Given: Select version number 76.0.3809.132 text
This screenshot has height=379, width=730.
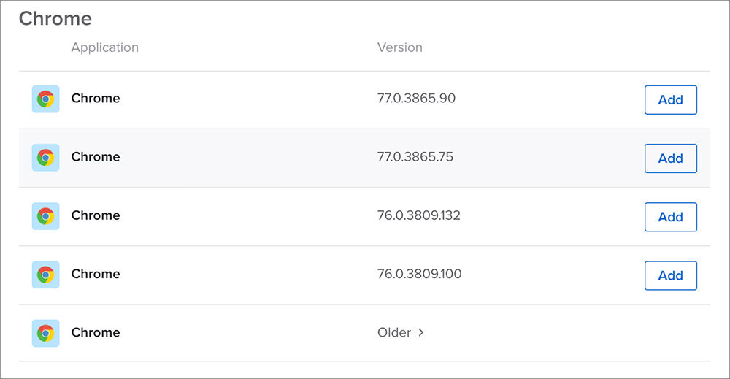Looking at the screenshot, I should click(418, 215).
